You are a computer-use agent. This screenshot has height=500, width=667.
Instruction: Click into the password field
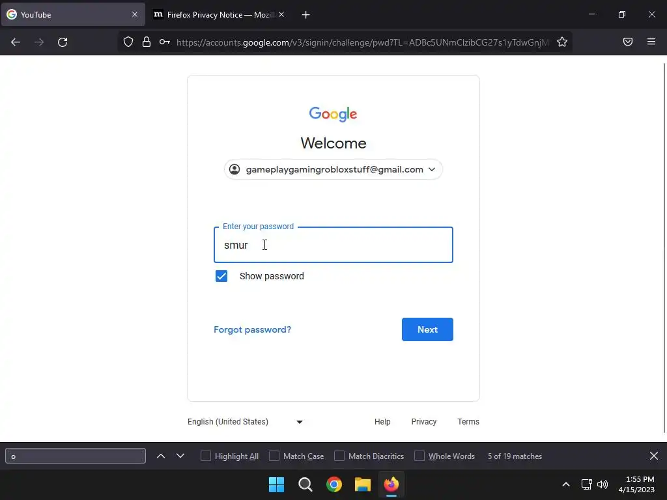333,245
